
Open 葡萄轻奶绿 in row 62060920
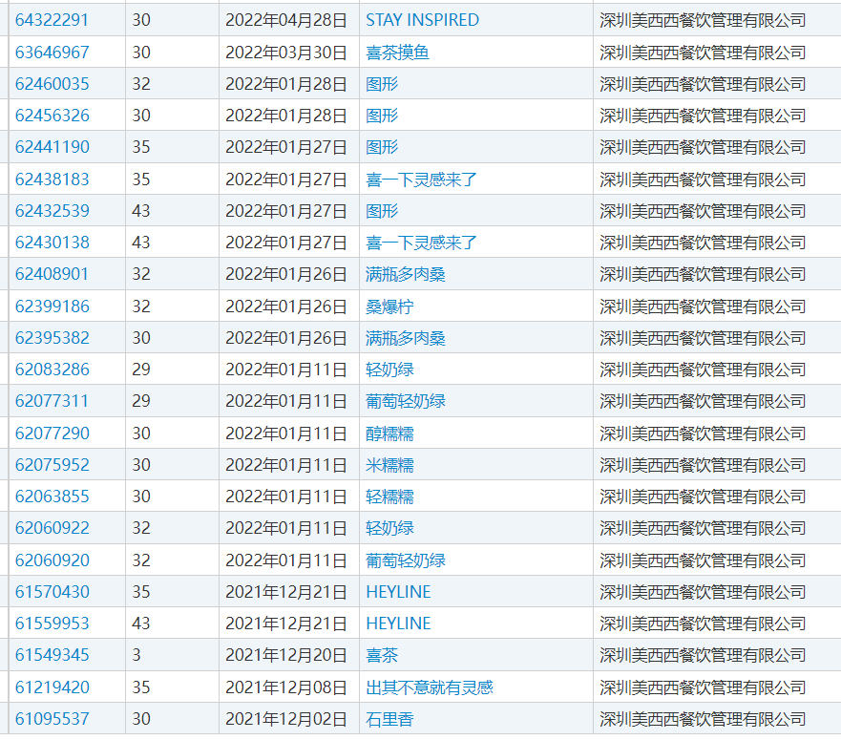tap(406, 560)
